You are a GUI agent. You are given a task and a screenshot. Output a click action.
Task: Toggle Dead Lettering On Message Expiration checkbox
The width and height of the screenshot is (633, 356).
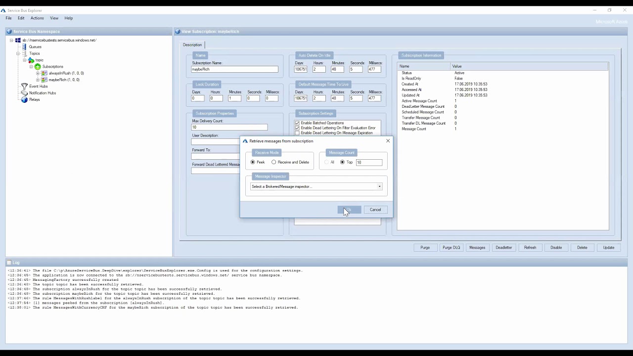click(297, 133)
